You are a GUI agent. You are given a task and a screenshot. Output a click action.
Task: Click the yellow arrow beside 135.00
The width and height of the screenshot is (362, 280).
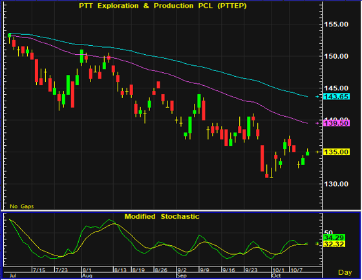pyautogui.click(x=317, y=152)
